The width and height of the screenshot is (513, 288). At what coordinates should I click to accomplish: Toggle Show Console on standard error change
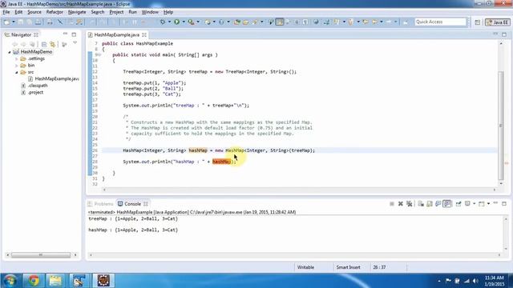pos(447,204)
